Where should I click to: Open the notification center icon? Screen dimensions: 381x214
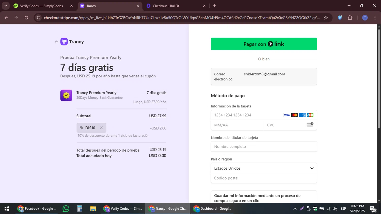[373, 209]
